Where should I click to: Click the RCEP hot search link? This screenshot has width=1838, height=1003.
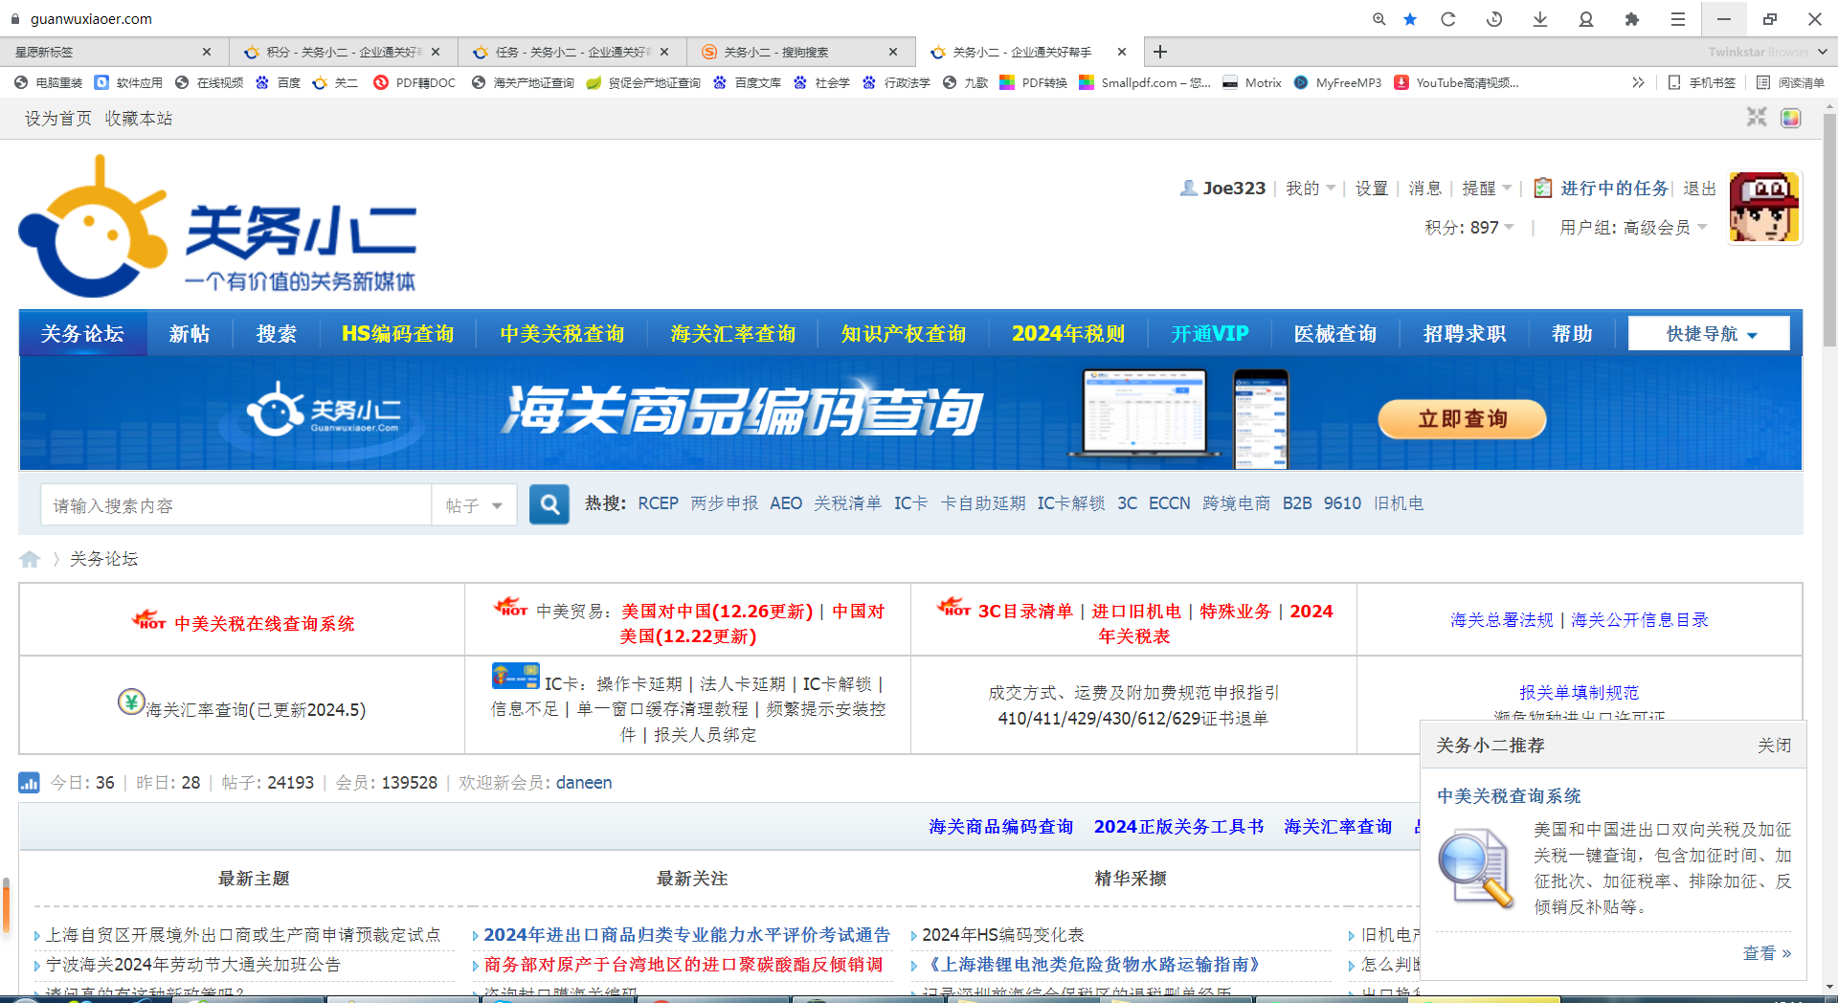point(658,503)
